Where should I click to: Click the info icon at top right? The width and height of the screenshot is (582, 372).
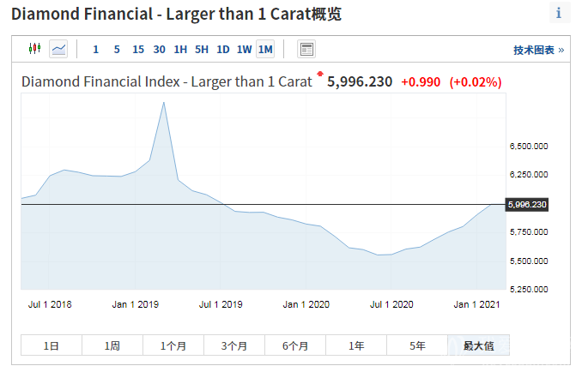point(559,13)
